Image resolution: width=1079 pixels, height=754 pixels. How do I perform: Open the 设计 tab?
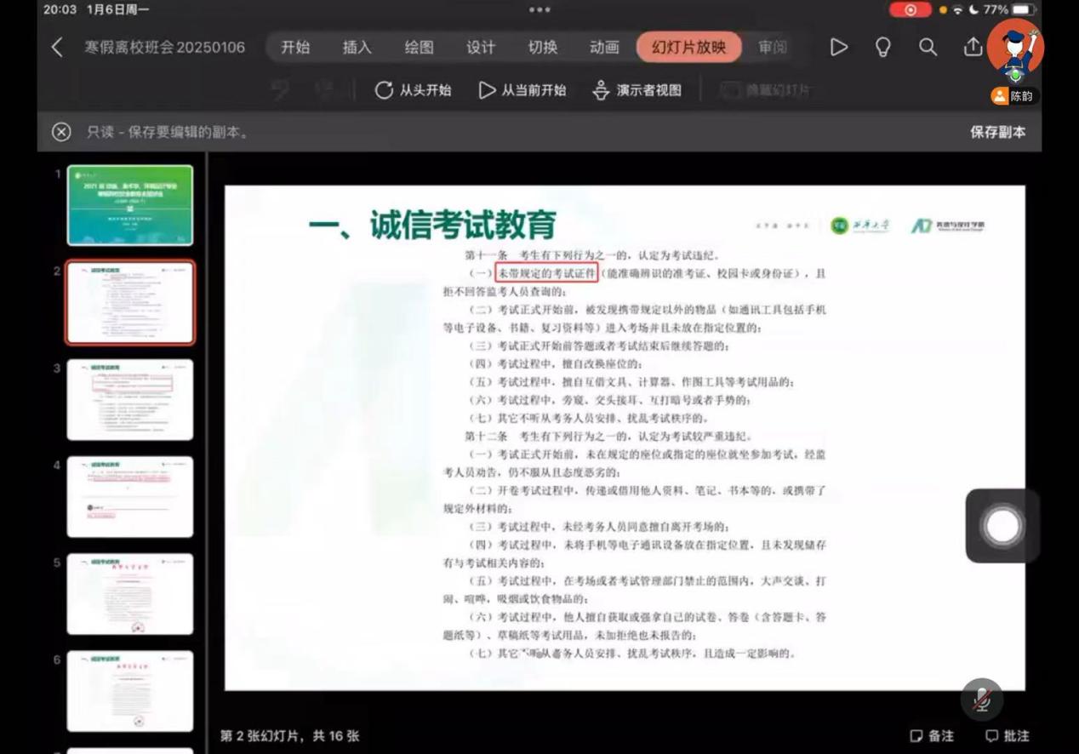click(481, 47)
